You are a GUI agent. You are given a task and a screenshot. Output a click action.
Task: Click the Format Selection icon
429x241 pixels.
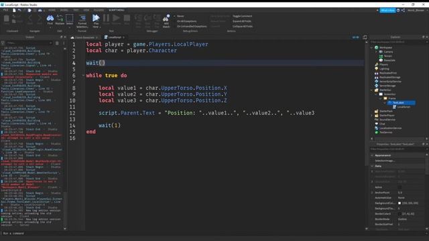(x=82, y=18)
